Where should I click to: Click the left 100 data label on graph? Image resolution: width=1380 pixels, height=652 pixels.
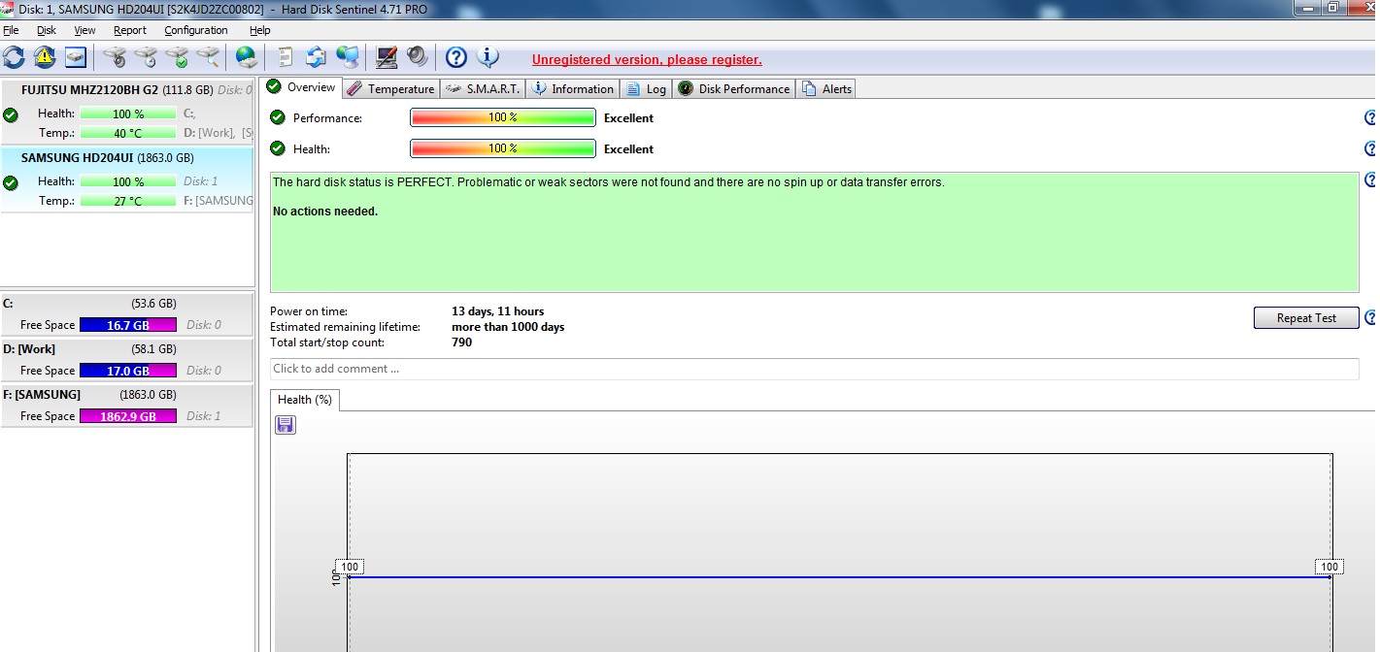click(350, 567)
